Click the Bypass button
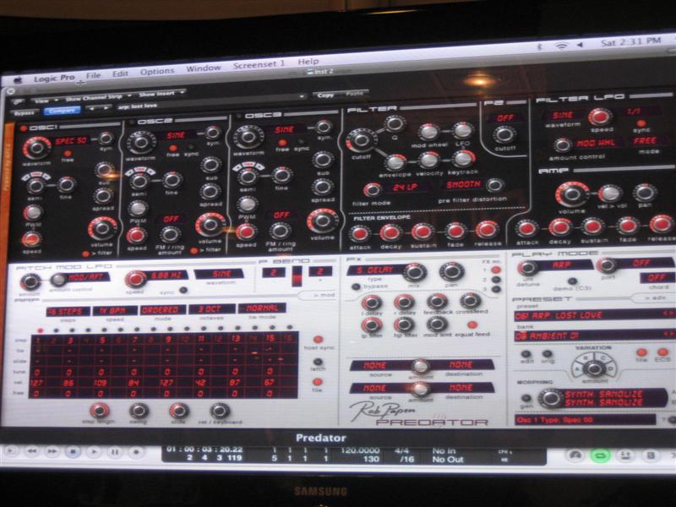 pos(25,113)
